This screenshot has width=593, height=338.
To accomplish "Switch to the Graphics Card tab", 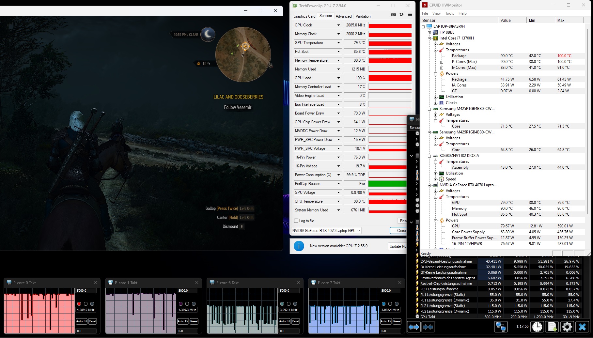I will 304,16.
